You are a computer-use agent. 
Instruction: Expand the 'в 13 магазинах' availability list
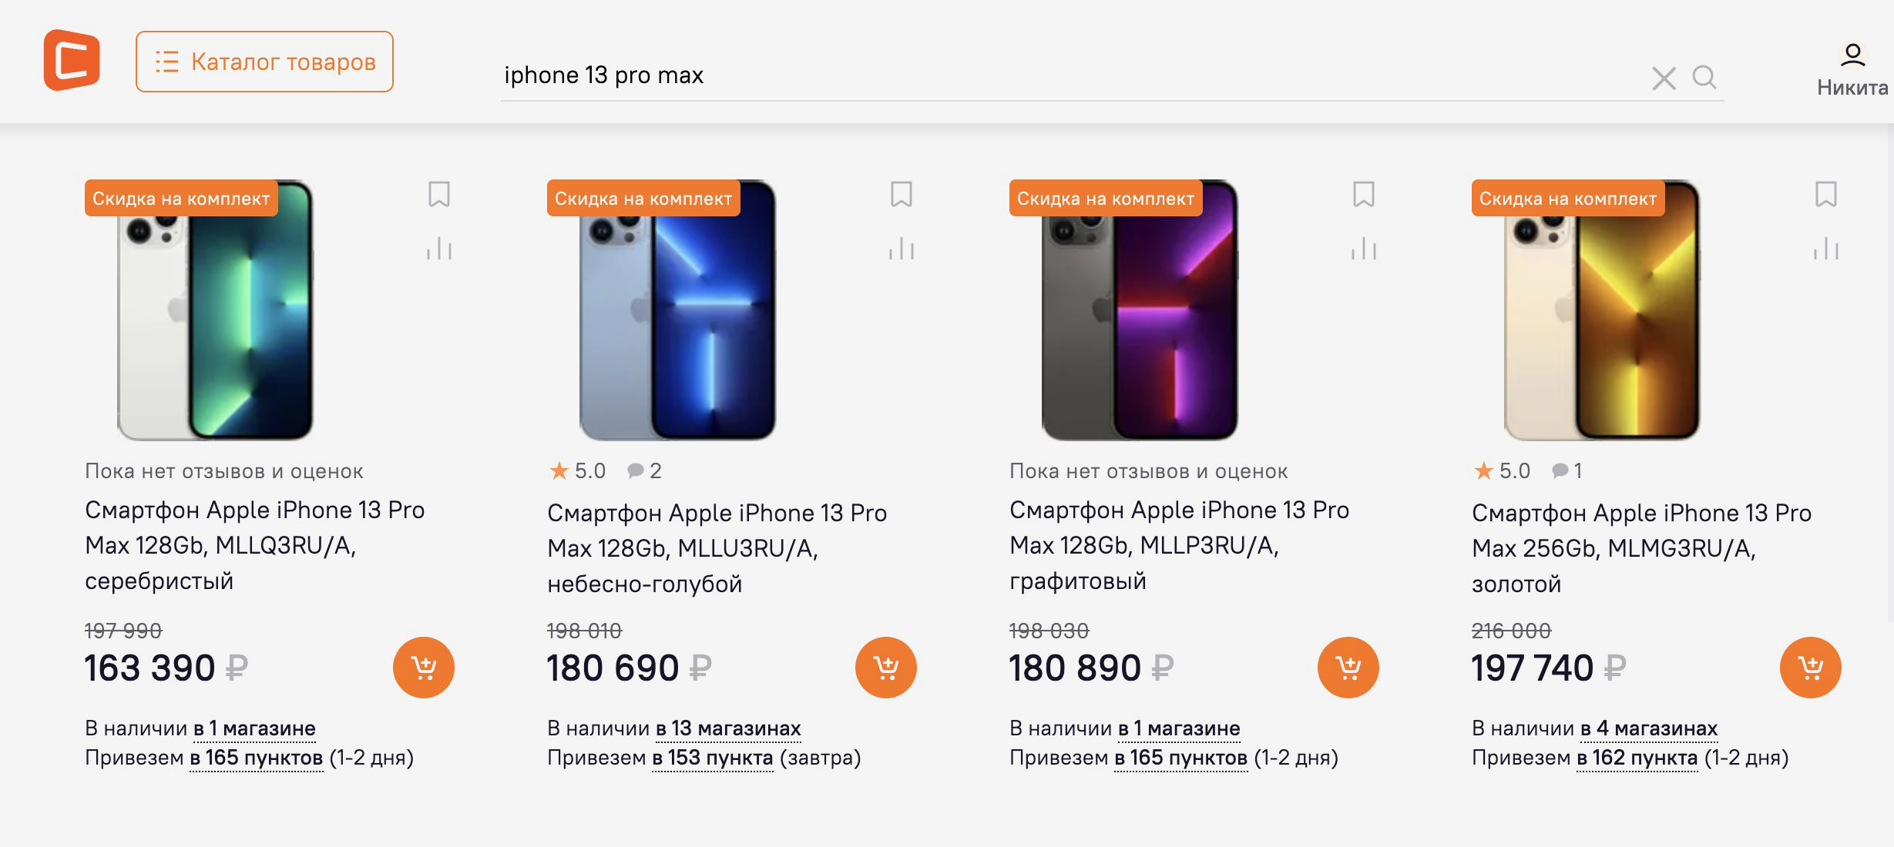[x=728, y=728]
